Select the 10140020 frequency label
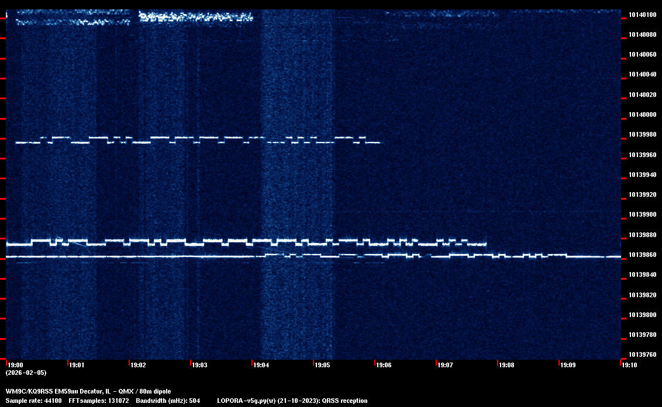 (x=643, y=95)
